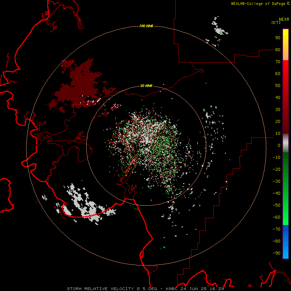This screenshot has height=291, width=291.
Task: Click the blue bottom segment of velocity scale
Action: [x=286, y=242]
